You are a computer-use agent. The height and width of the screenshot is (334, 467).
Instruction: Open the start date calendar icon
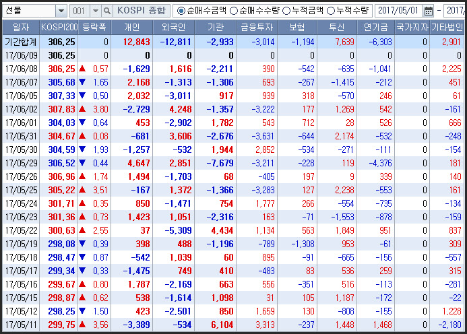pos(429,11)
